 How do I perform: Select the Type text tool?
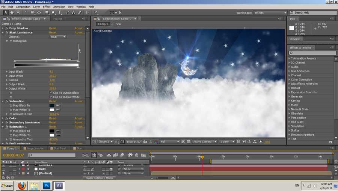tap(59, 12)
